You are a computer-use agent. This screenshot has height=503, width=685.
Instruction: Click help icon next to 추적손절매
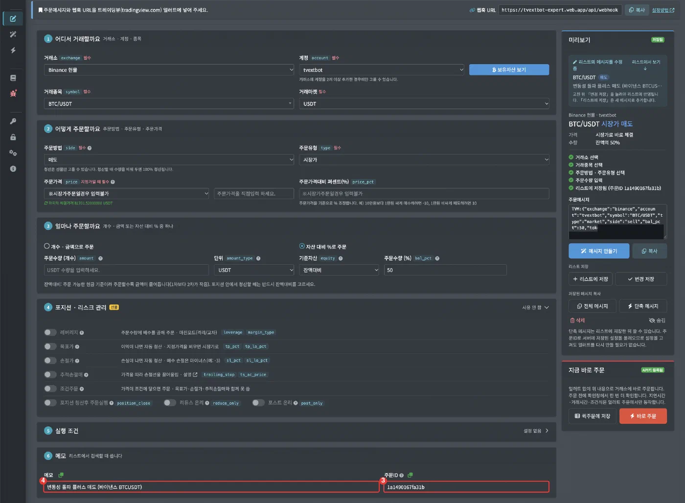pyautogui.click(x=86, y=375)
